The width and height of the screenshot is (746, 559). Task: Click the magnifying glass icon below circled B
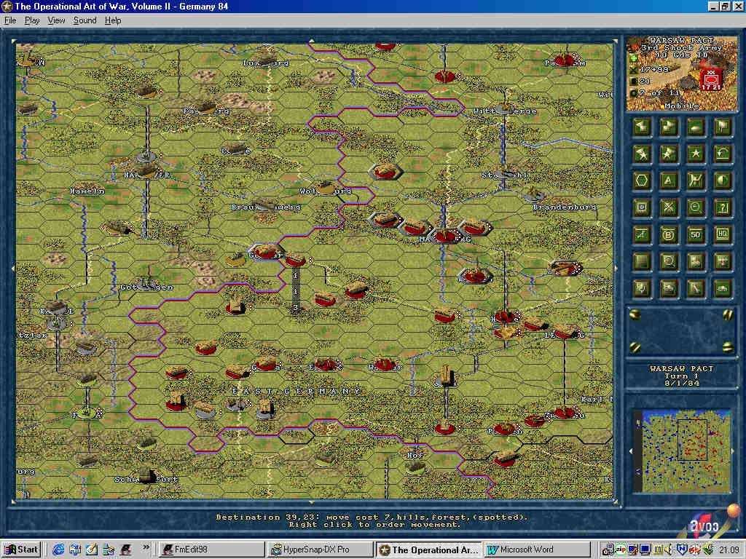pyautogui.click(x=669, y=262)
